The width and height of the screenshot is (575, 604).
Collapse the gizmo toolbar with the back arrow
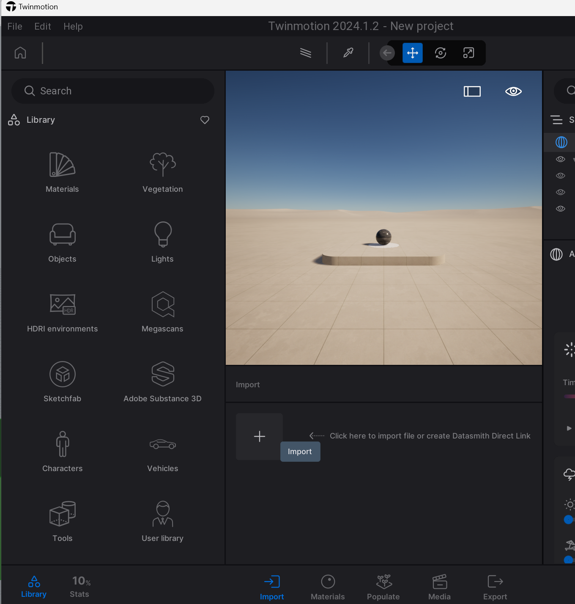pyautogui.click(x=387, y=53)
